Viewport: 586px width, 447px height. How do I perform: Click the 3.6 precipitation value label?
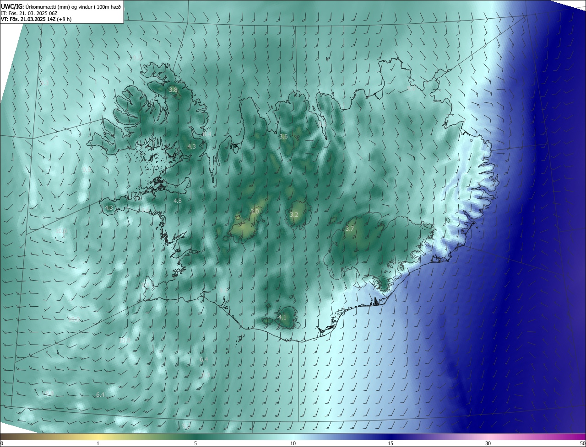(283, 136)
